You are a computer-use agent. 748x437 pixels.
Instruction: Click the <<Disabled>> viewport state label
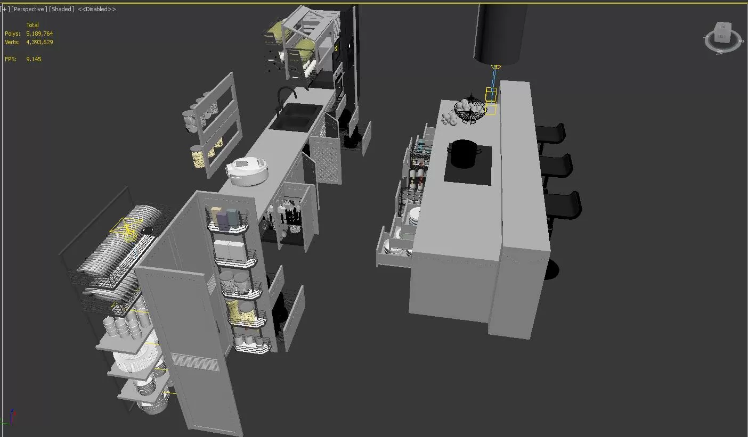coord(96,9)
